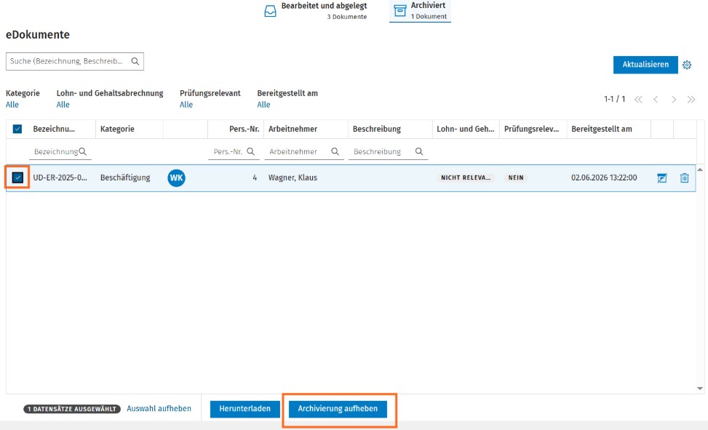Click the edit icon in Wagner, Klaus row
Image resolution: width=708 pixels, height=430 pixels.
tap(662, 178)
